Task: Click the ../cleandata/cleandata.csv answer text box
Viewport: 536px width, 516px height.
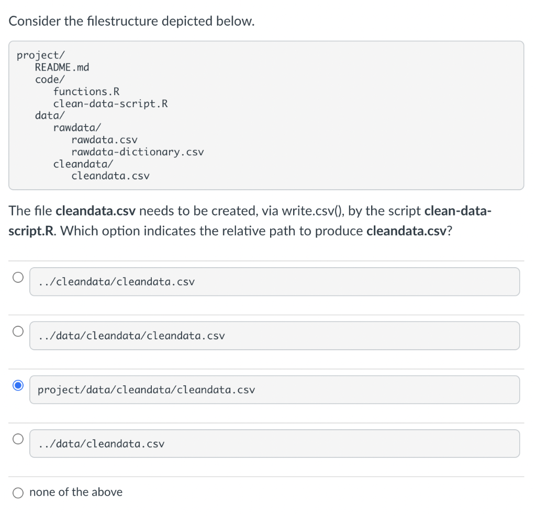Action: coord(274,282)
